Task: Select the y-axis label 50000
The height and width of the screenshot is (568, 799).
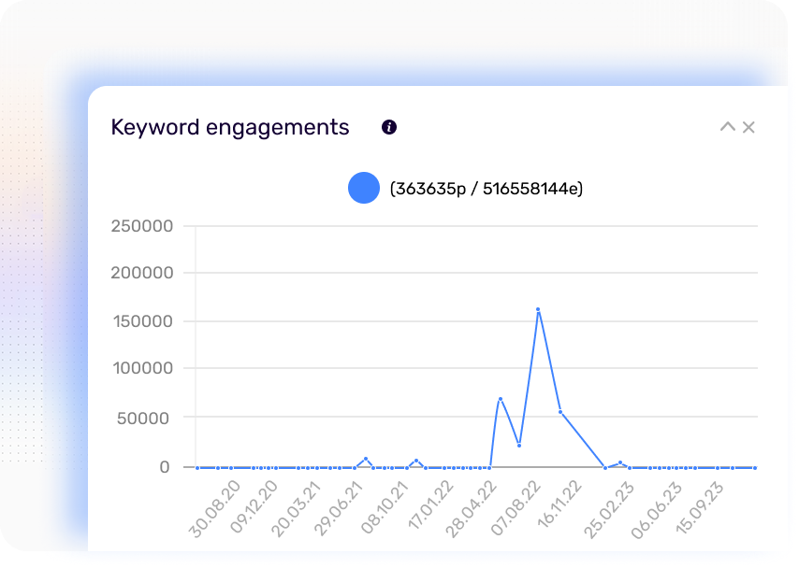Action: pos(143,419)
